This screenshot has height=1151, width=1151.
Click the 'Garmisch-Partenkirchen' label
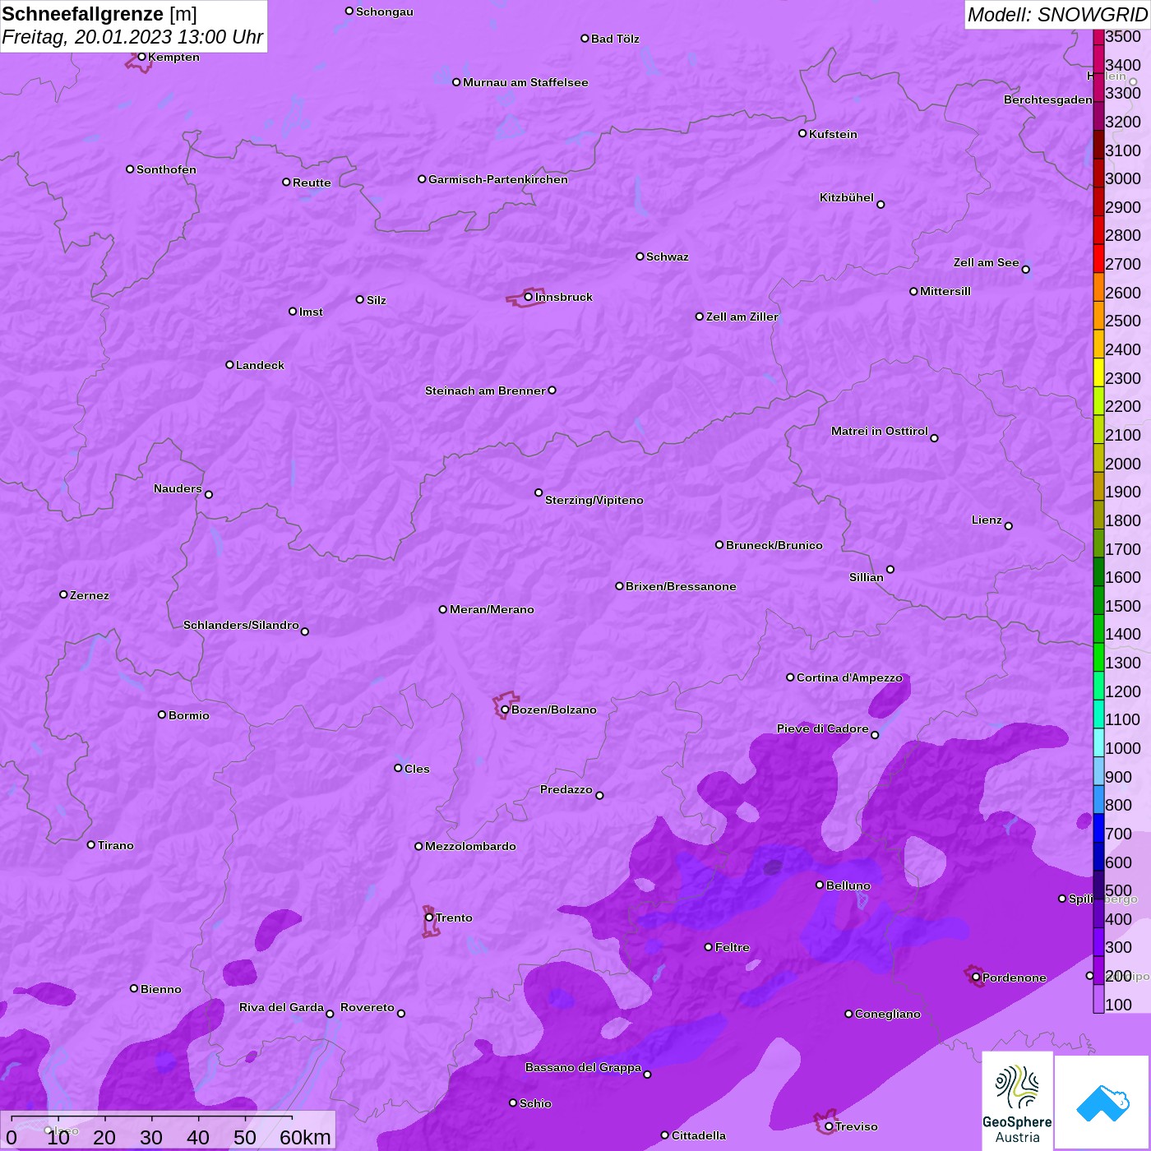point(498,179)
